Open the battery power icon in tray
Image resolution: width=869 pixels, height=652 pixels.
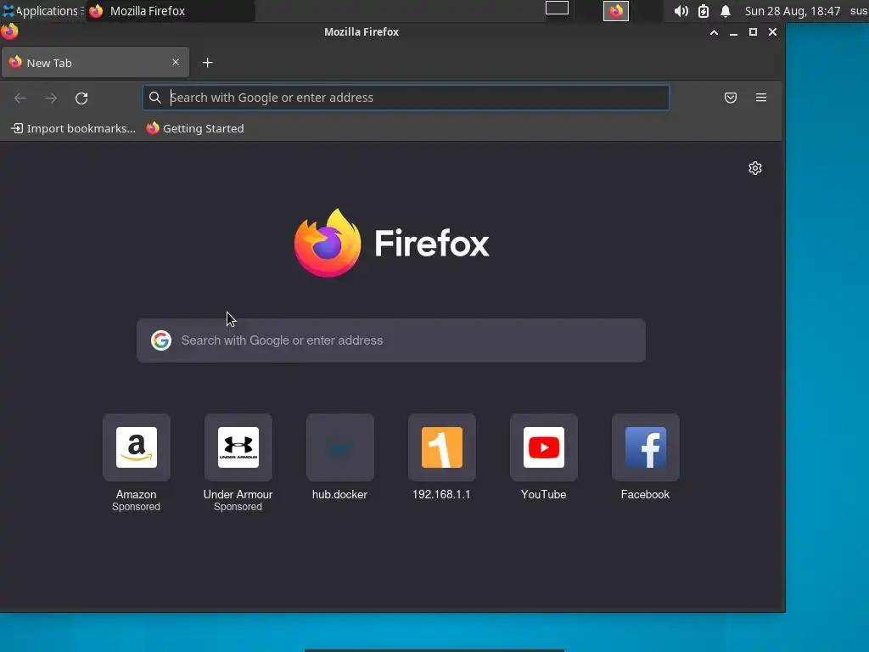pos(704,11)
